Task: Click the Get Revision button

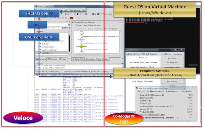Action: click(x=172, y=58)
